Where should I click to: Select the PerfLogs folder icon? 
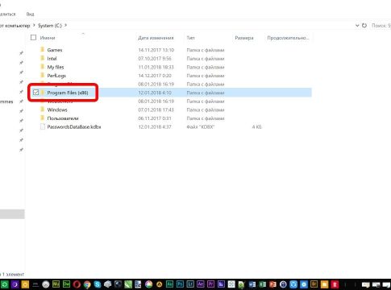coord(42,76)
